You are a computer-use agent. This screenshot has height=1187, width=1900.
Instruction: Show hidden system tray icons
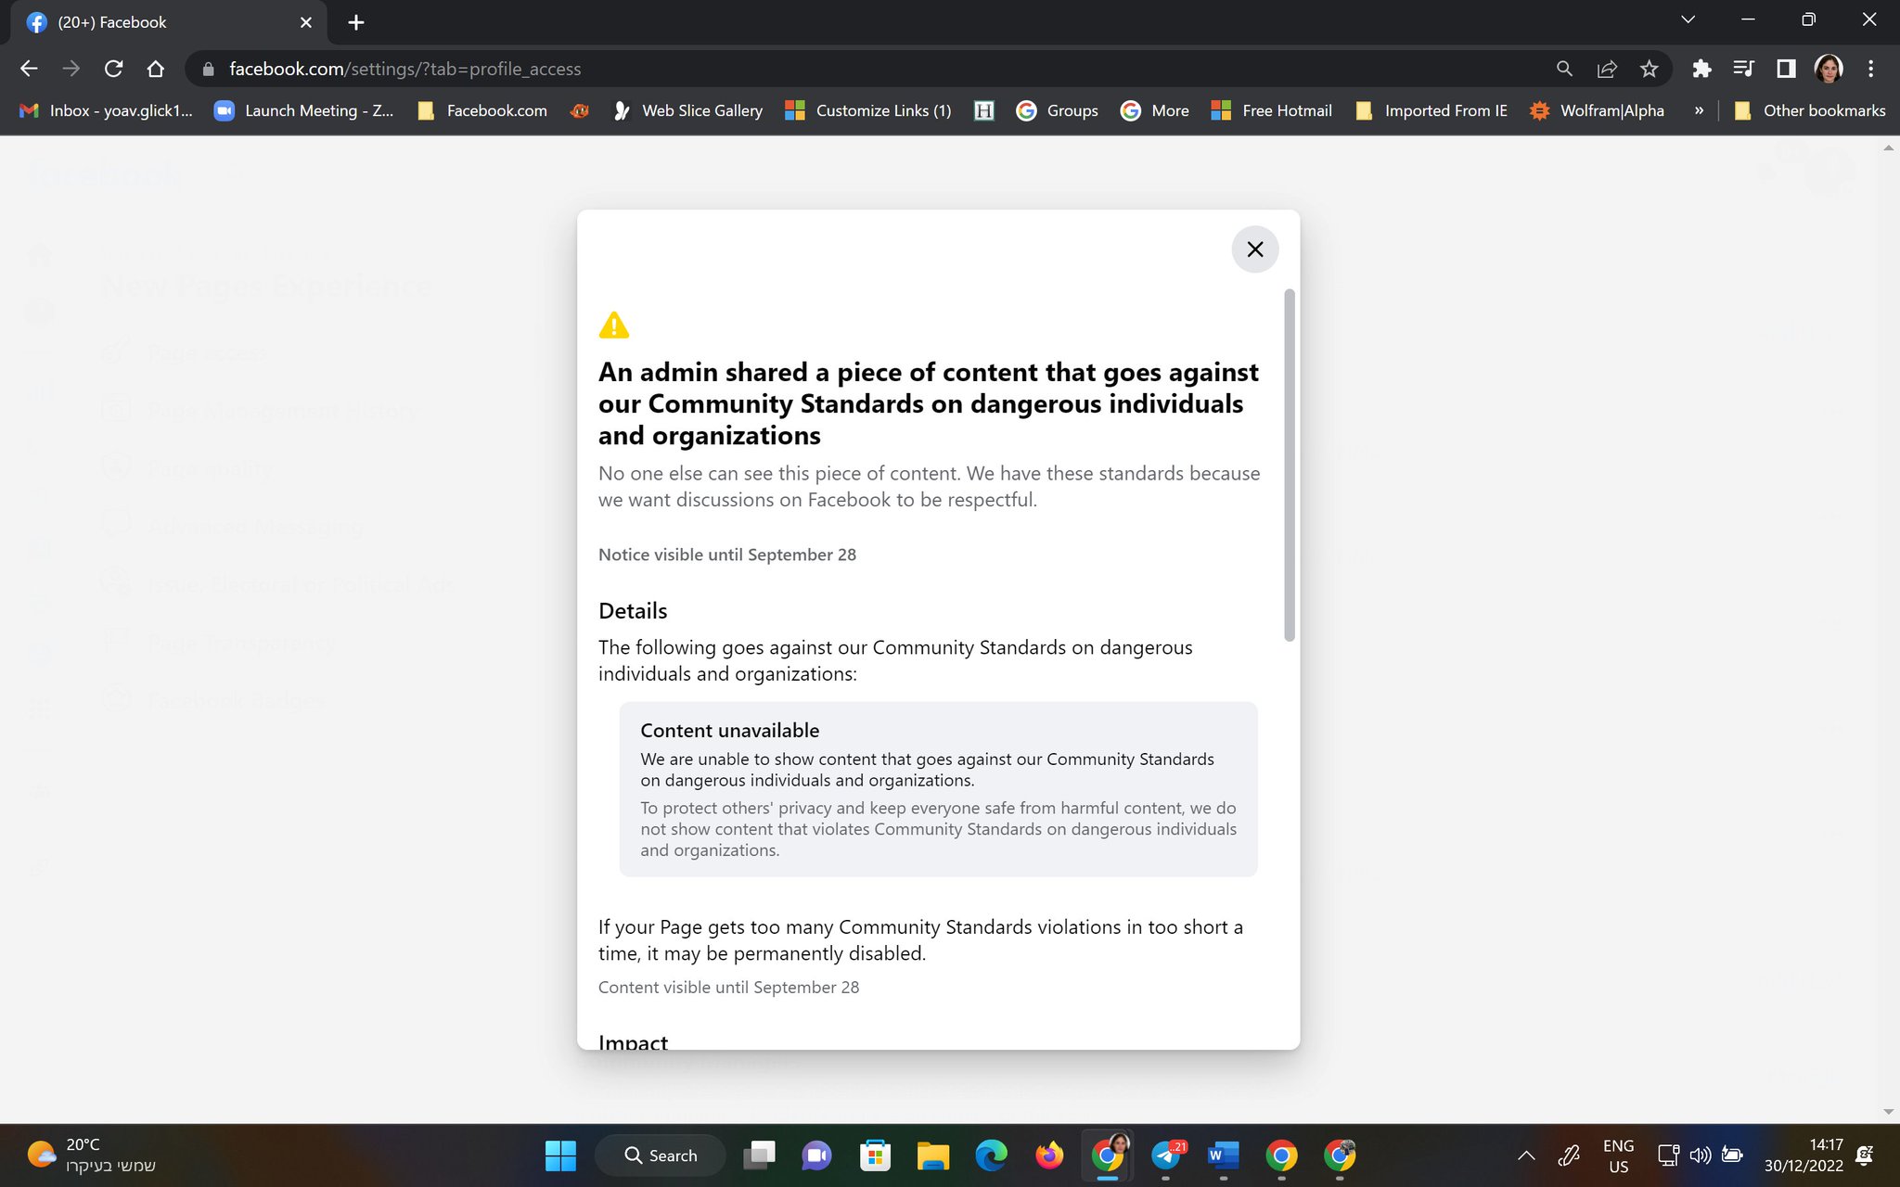(x=1525, y=1155)
